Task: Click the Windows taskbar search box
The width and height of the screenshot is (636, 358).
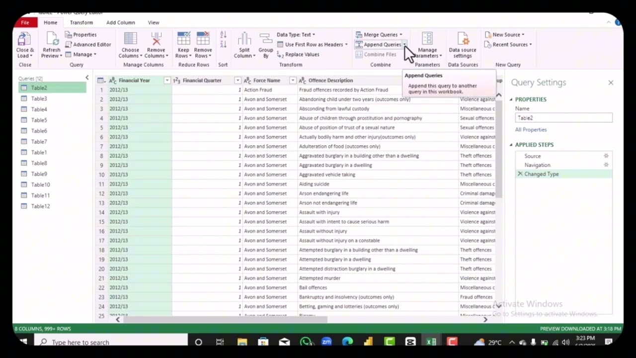Action: tap(110, 342)
